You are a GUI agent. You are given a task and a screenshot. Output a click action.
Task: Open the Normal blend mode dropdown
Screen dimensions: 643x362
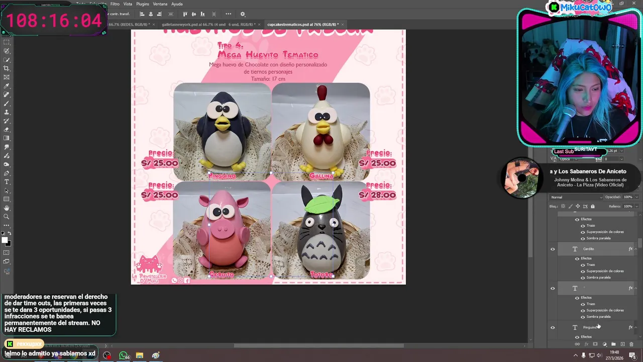575,197
